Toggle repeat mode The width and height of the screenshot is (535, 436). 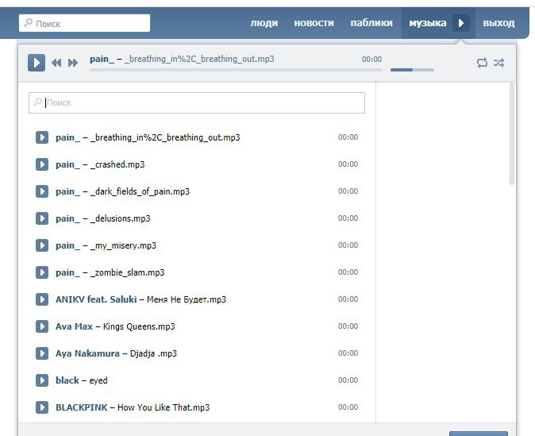[482, 63]
